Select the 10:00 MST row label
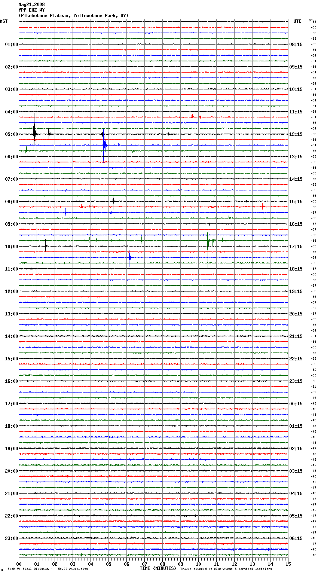The image size is (318, 574). point(11,247)
